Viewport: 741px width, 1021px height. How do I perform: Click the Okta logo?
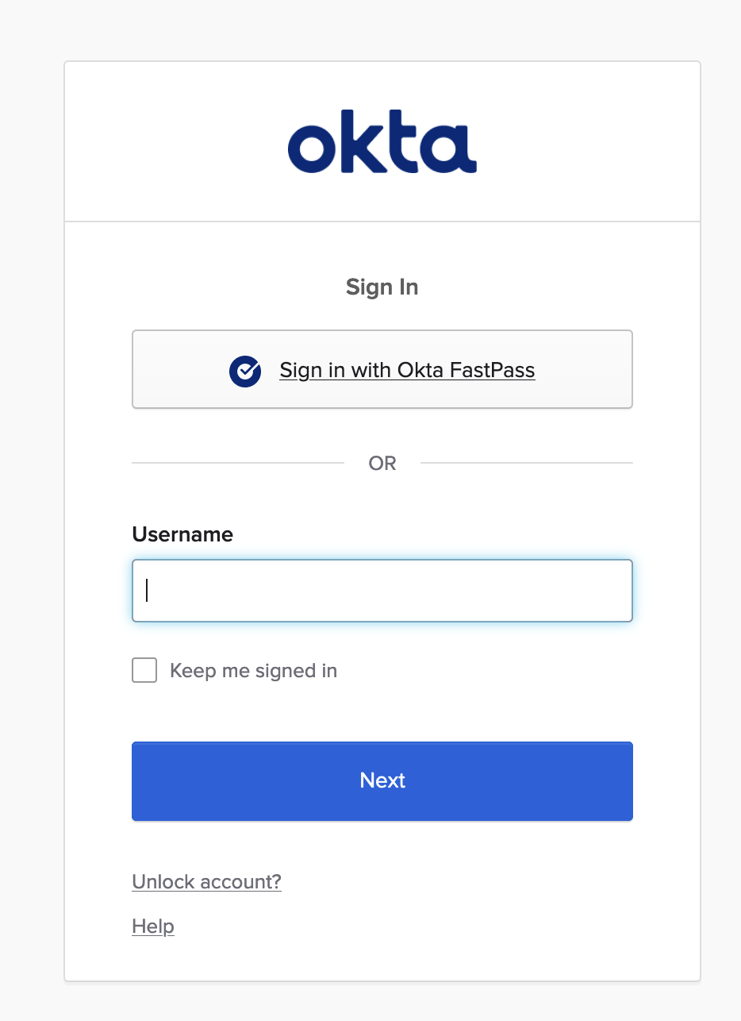(382, 147)
